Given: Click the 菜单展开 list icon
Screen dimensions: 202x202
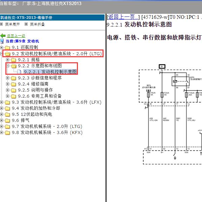Looking at the screenshot, I should point(1,24).
